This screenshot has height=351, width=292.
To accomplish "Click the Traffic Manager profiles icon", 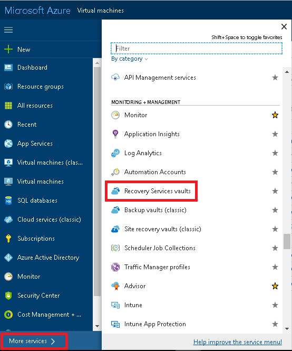I will (x=115, y=267).
